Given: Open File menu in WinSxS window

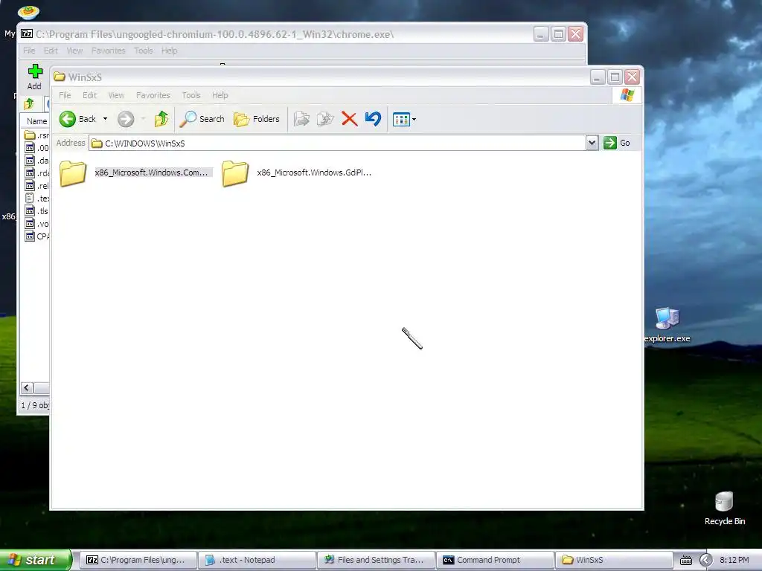Looking at the screenshot, I should 65,95.
